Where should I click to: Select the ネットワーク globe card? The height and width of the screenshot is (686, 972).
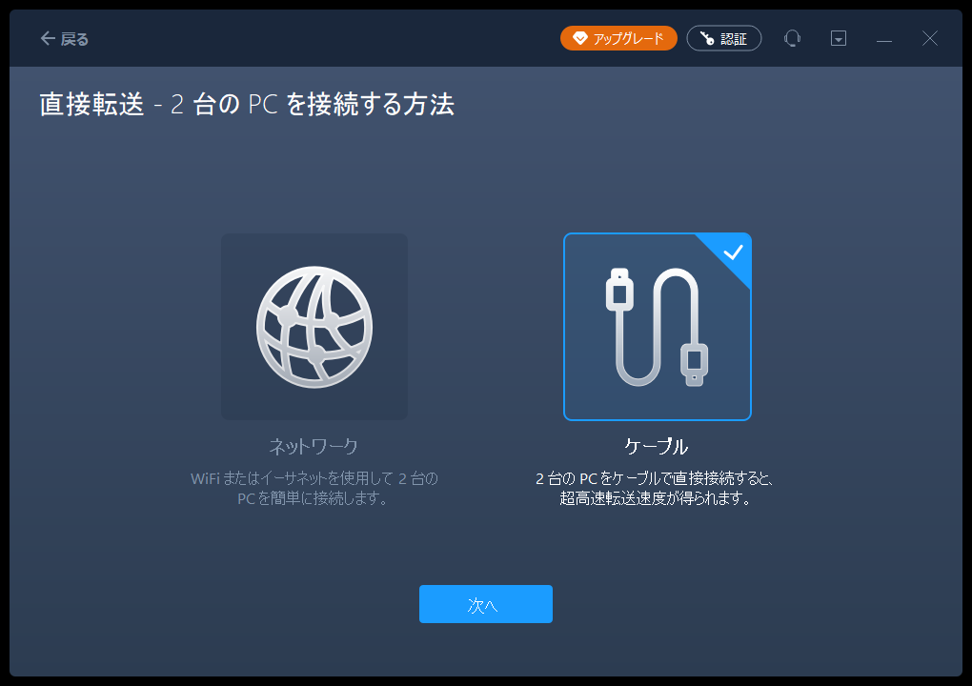tap(314, 327)
